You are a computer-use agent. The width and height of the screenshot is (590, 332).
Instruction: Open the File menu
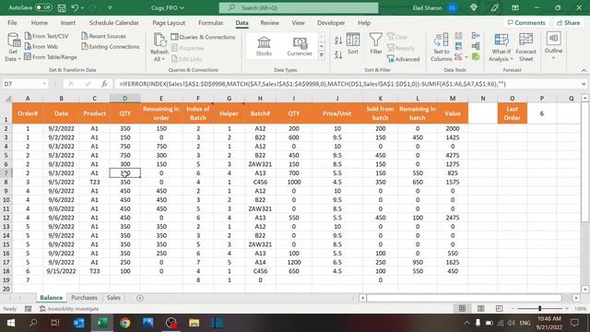[12, 22]
